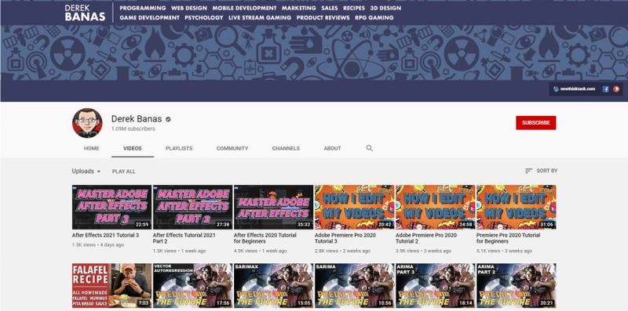Open the Community tab
The image size is (628, 311).
point(232,148)
